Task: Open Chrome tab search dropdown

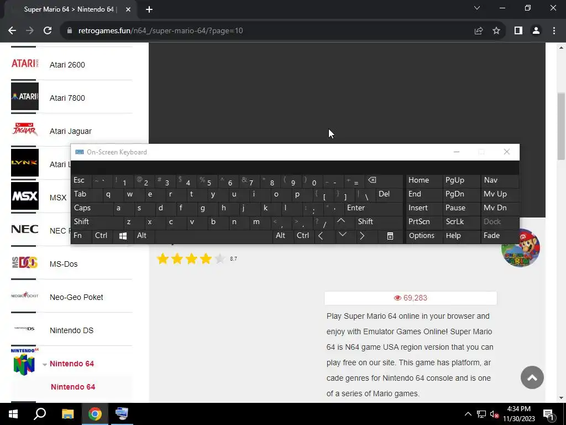Action: [x=477, y=8]
